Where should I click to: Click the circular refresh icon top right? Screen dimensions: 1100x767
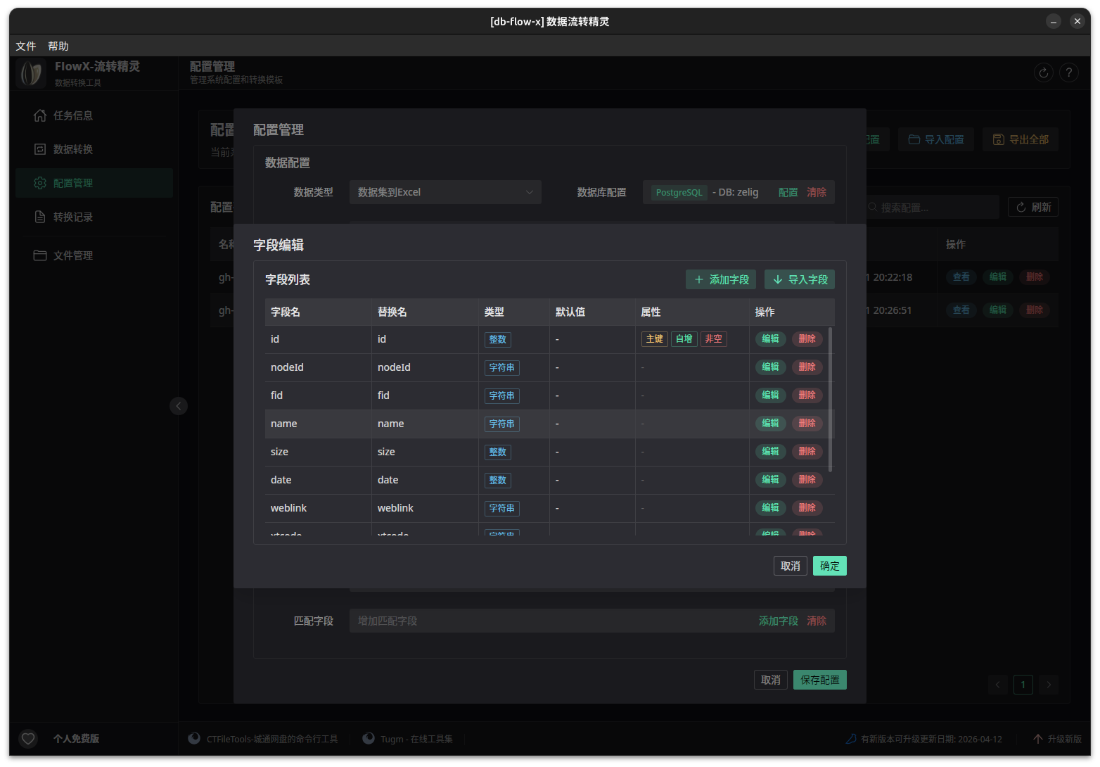tap(1043, 72)
